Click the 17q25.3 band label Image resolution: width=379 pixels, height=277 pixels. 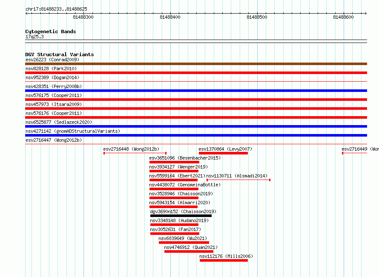[x=34, y=37]
